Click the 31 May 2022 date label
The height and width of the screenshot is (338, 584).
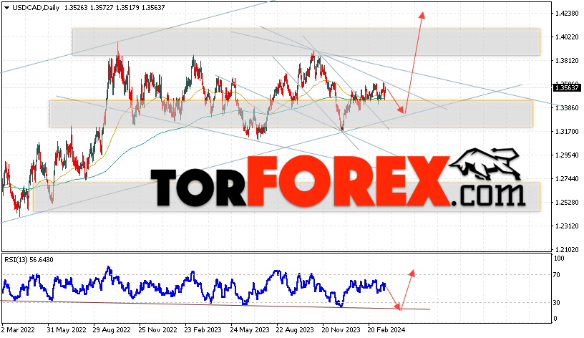pyautogui.click(x=67, y=330)
